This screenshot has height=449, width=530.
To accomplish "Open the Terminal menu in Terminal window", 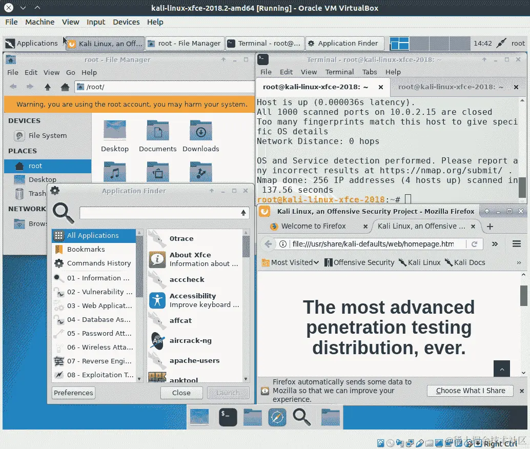I will coord(339,72).
